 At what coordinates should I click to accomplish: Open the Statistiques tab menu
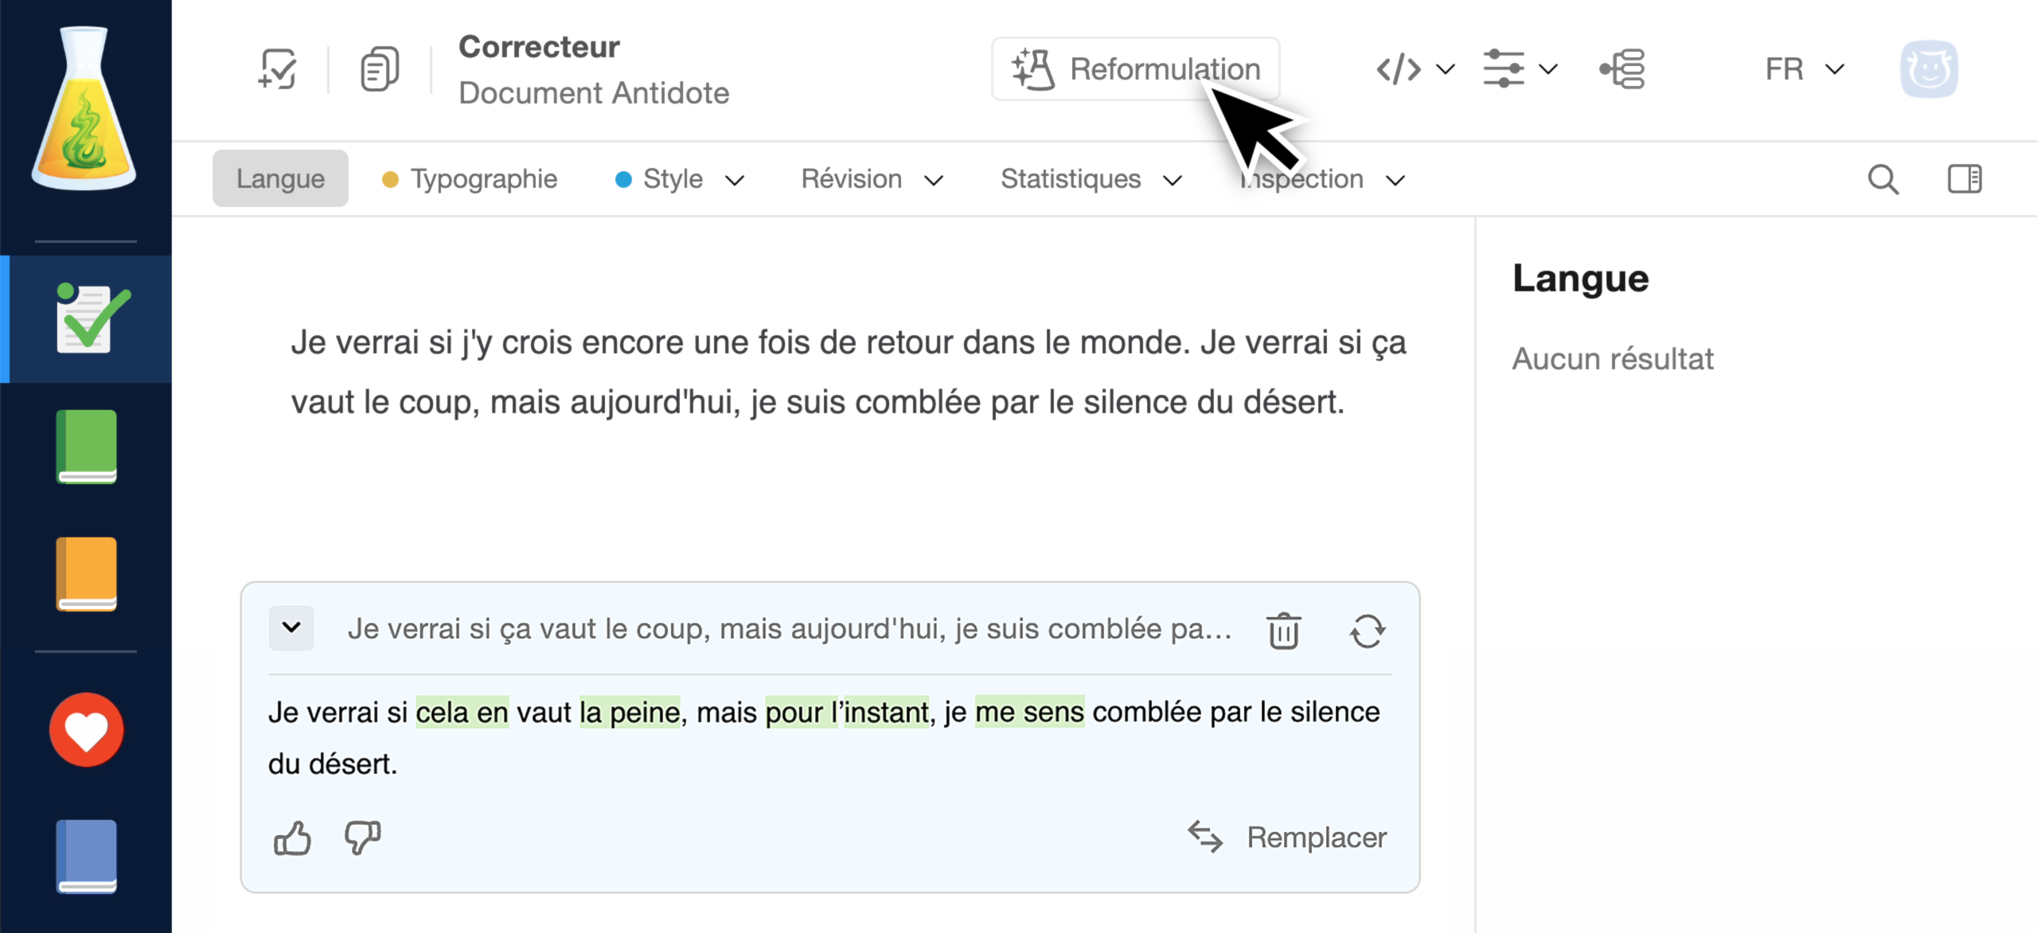1090,179
